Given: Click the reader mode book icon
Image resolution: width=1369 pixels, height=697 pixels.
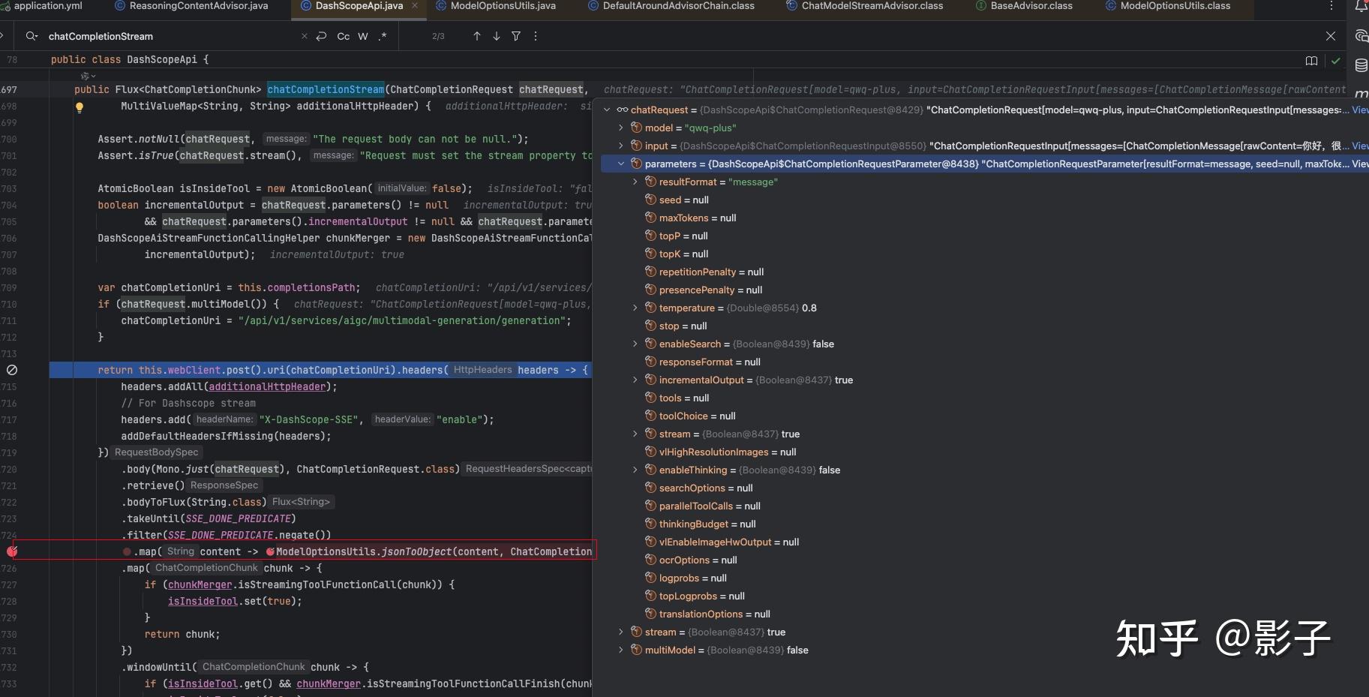Looking at the screenshot, I should [x=1311, y=61].
